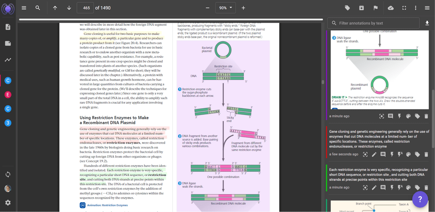This screenshot has width=435, height=212.
Task: Add a comment to the 'Gene cloning' annotation
Action: 383,154
